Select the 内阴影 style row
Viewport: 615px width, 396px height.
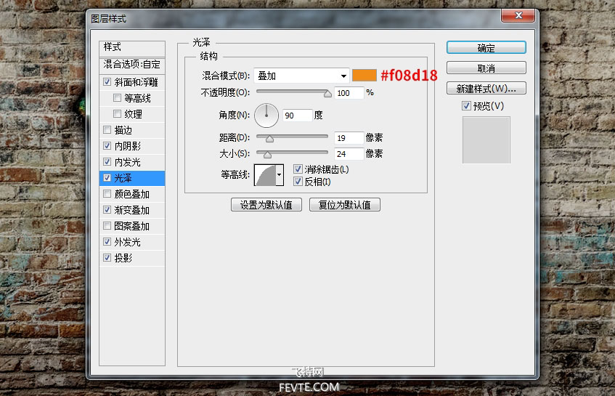[132, 146]
